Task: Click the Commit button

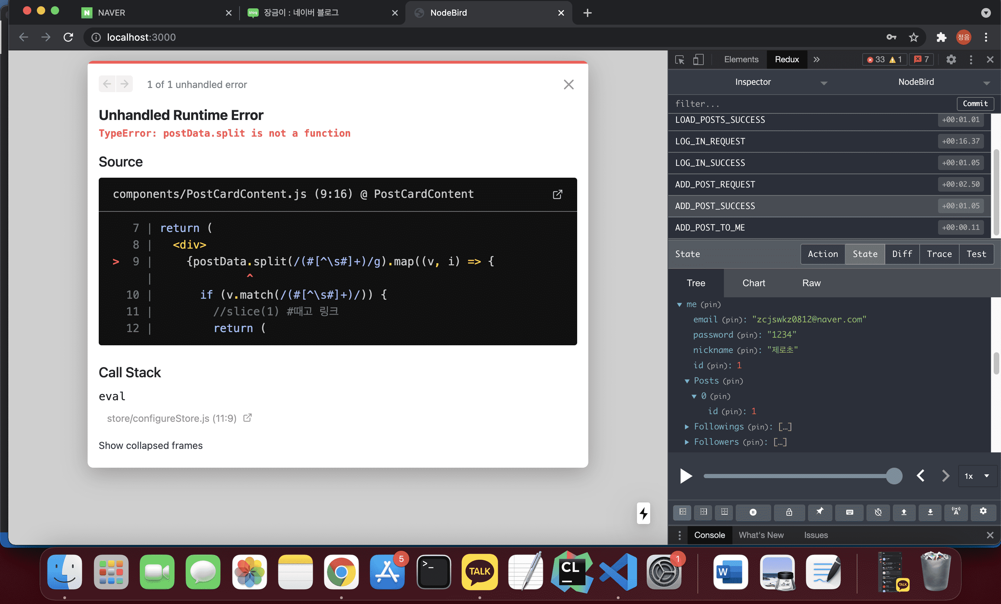Action: [x=975, y=104]
